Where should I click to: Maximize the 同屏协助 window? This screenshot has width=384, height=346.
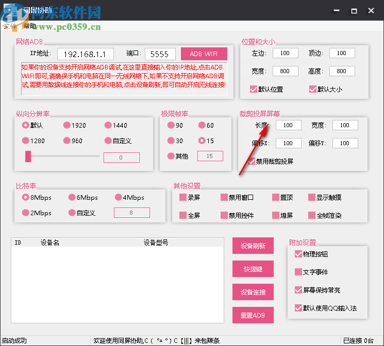(354, 10)
